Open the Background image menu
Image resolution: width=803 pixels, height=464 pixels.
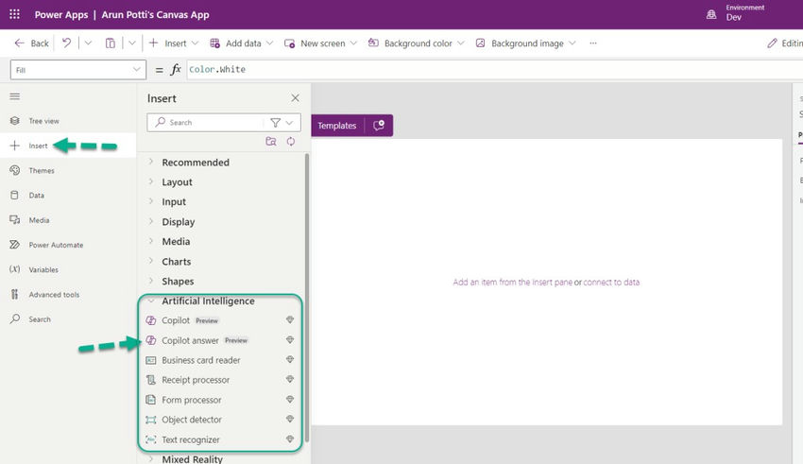pos(525,43)
